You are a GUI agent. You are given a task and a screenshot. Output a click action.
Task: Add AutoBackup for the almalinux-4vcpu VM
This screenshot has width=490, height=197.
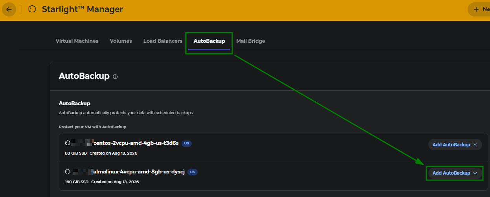455,173
